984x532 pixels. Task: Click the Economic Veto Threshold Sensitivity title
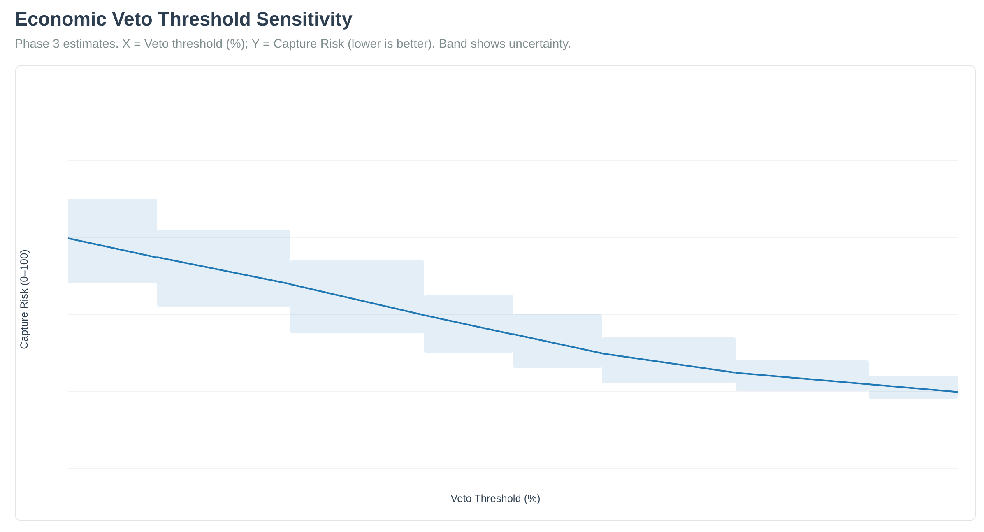[x=183, y=19]
